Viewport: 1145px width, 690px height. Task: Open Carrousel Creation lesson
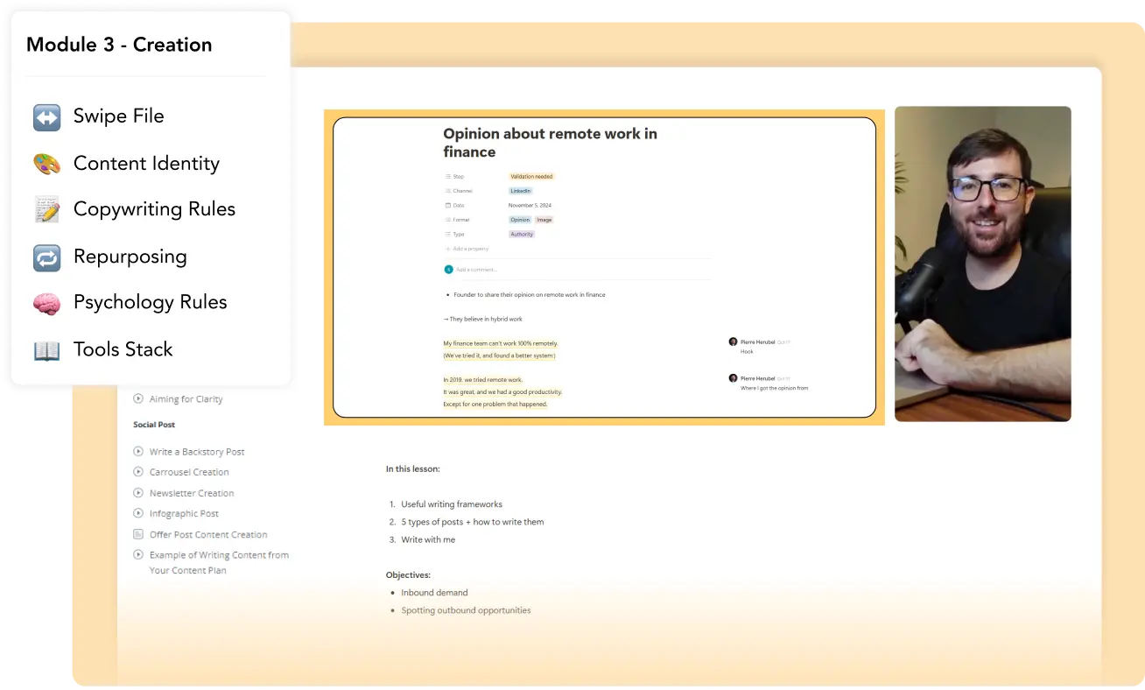pos(189,472)
